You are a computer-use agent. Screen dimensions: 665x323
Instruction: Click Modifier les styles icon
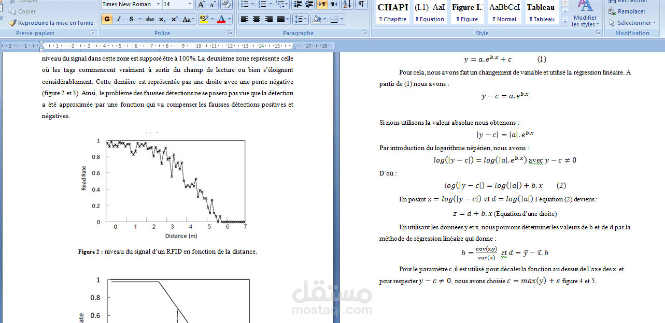(585, 5)
